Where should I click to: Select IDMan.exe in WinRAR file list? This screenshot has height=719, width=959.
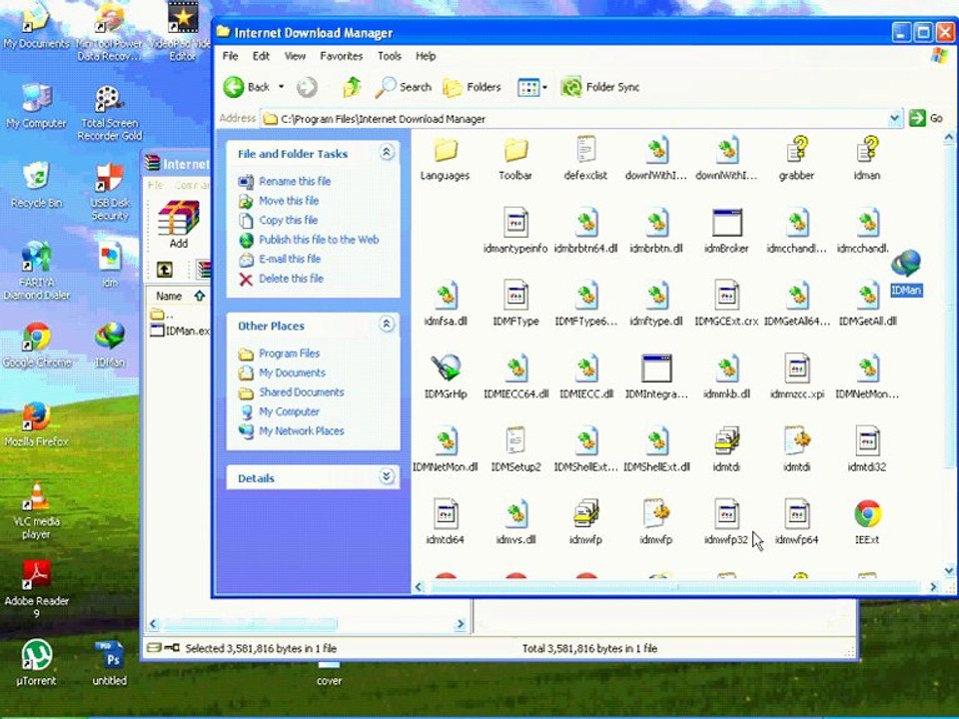pos(180,331)
